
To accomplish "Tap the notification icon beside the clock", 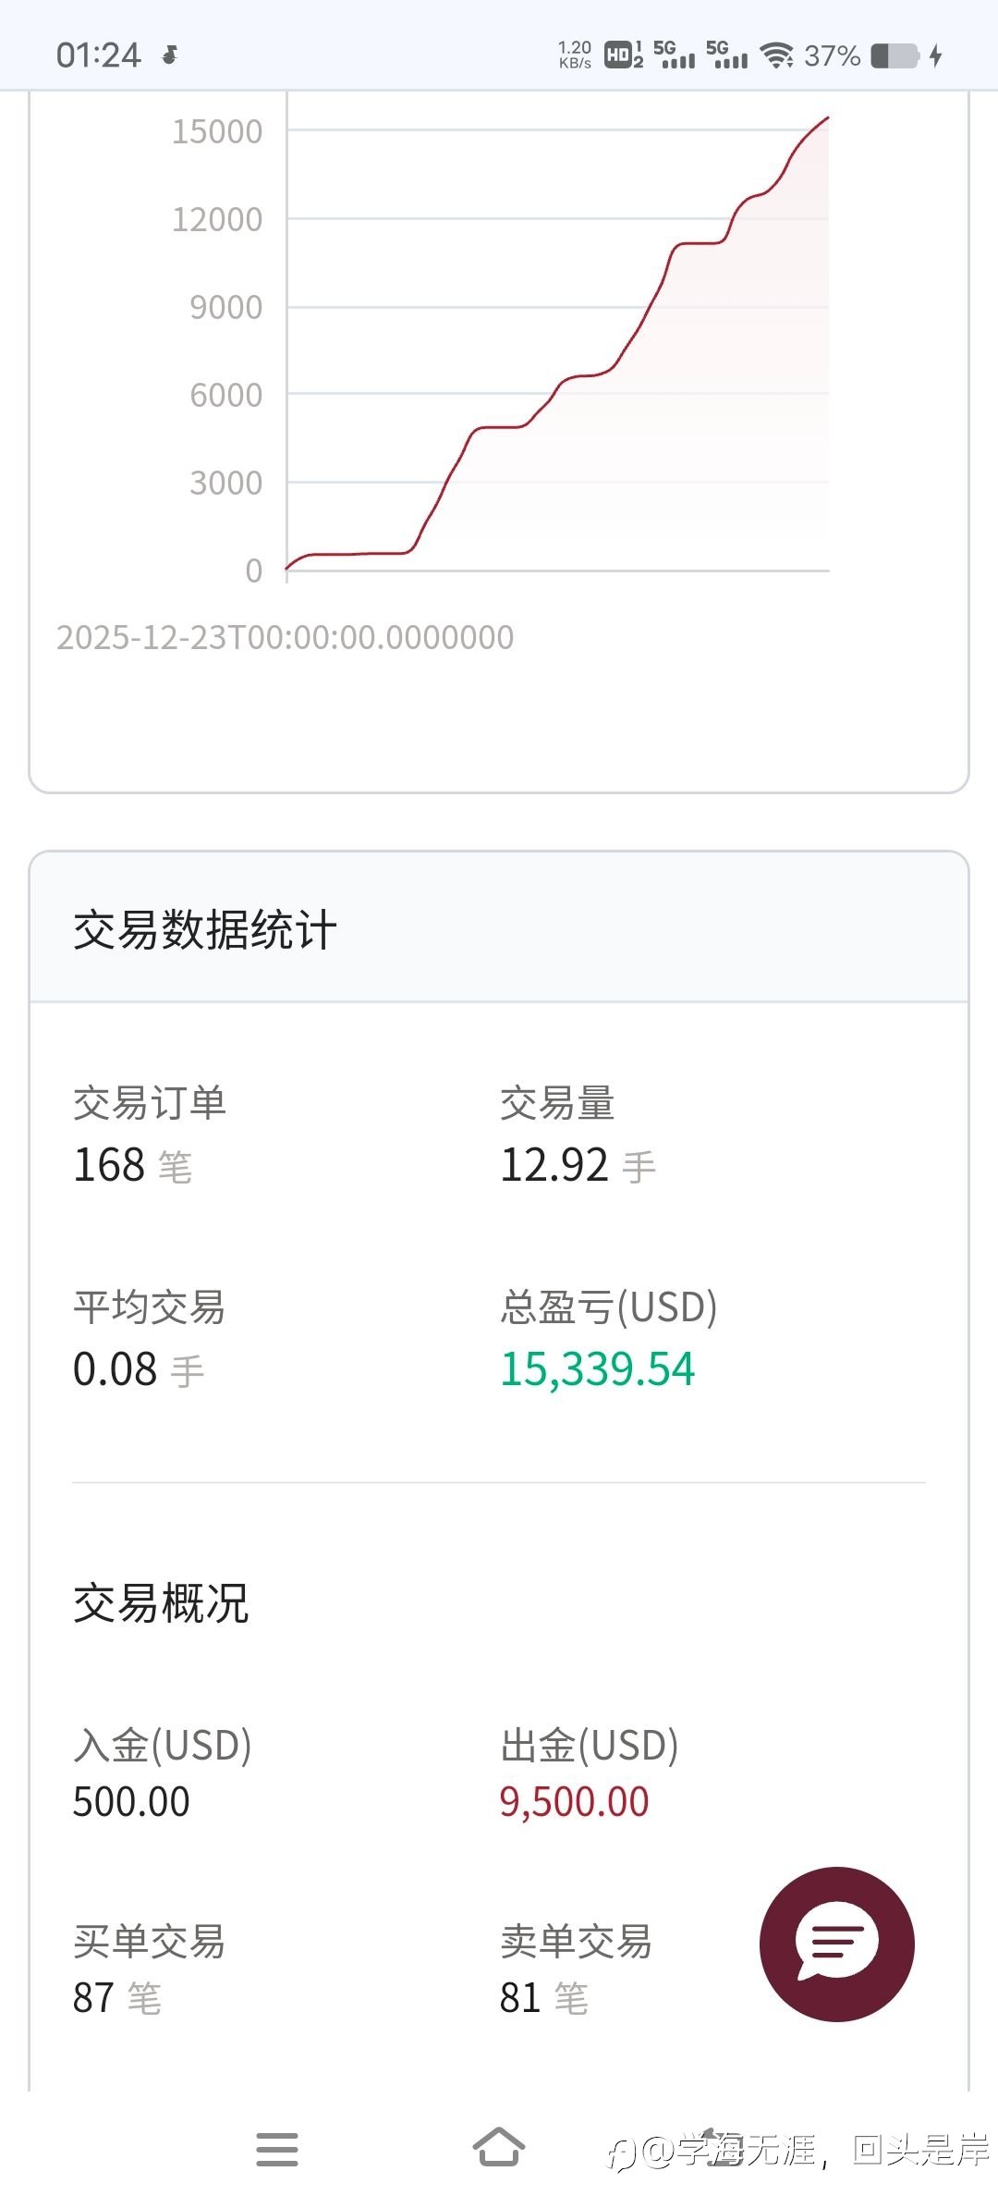I will pyautogui.click(x=170, y=55).
